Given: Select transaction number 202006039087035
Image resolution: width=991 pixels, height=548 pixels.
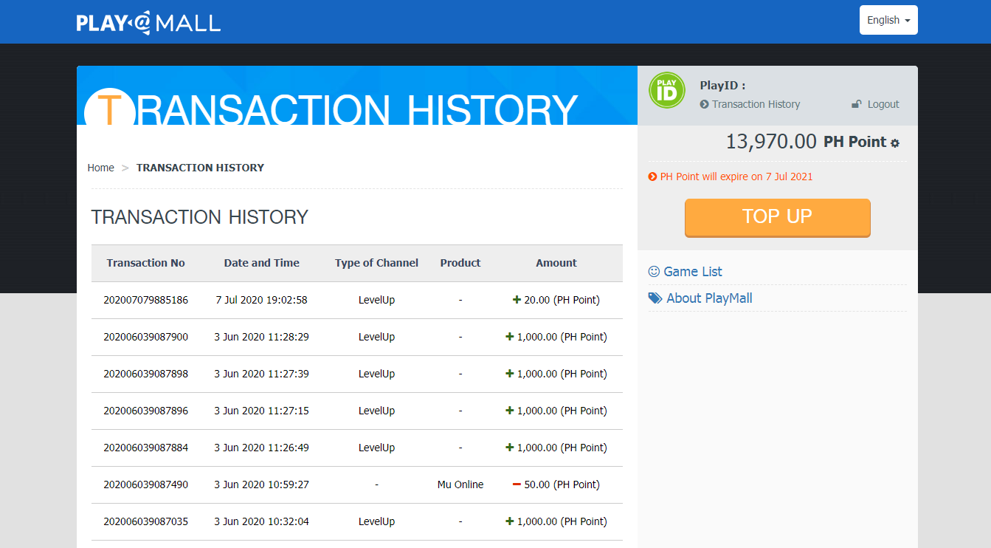Looking at the screenshot, I should pyautogui.click(x=146, y=521).
